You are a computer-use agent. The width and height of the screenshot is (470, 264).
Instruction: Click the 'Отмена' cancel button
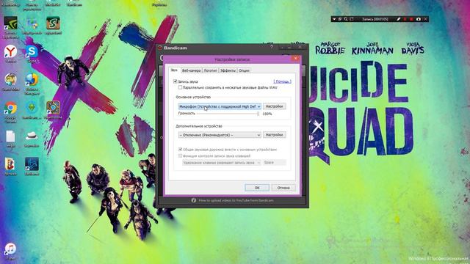[283, 188]
